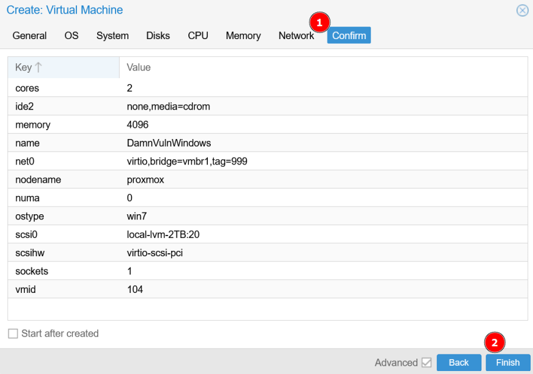Click Finish to create the VM

[508, 363]
